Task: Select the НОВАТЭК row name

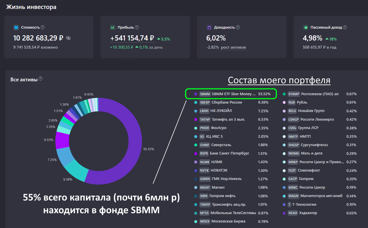Action: pyautogui.click(x=219, y=170)
